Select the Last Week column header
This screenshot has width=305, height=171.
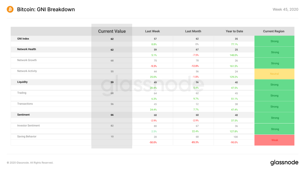(x=152, y=31)
